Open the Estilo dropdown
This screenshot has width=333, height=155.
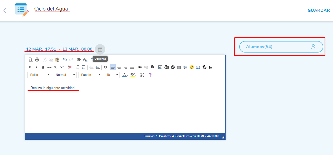tap(39, 75)
